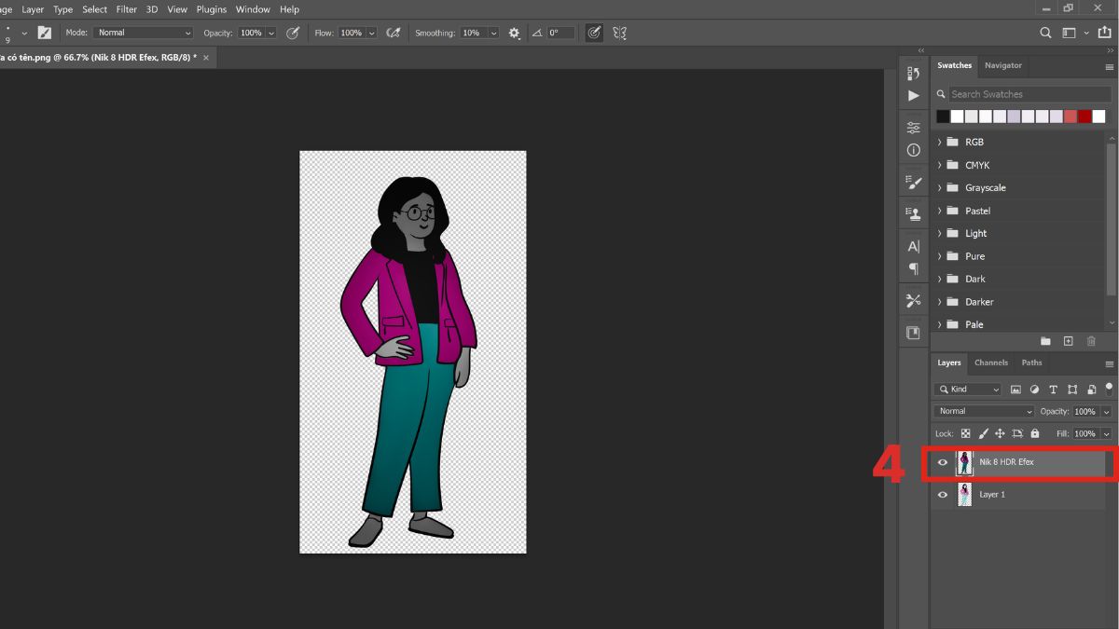
Task: Open the workspace switcher icon
Action: click(1070, 33)
